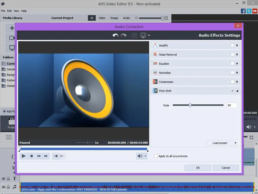The image size is (258, 194).
Task: Click the thumbnail size slider in Media Library
Action: click(x=151, y=18)
